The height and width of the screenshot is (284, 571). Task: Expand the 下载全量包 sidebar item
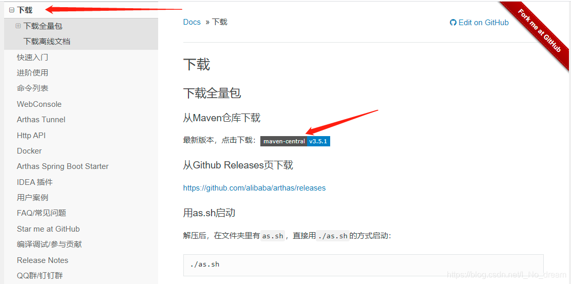(18, 26)
